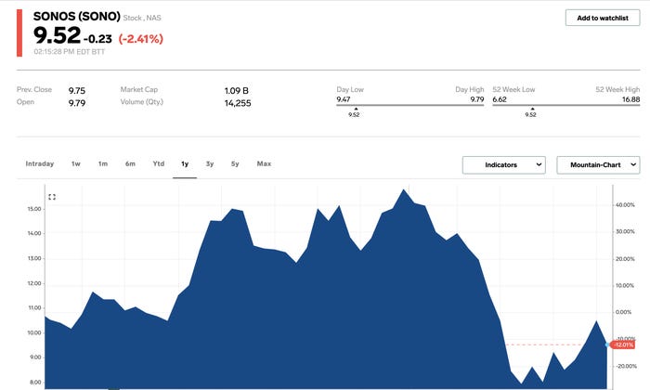Click the Prev. Close value 9.75

click(x=77, y=91)
